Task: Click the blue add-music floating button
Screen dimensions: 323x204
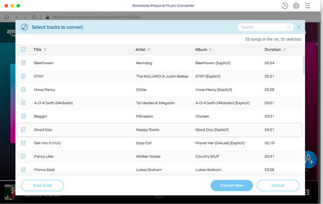Action: click(310, 160)
